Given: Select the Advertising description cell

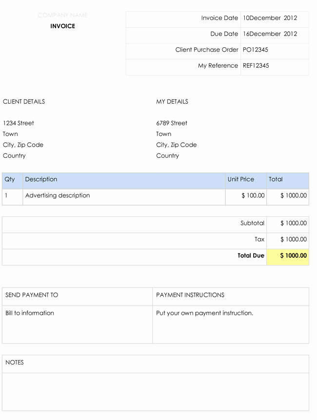Looking at the screenshot, I should pyautogui.click(x=124, y=197).
